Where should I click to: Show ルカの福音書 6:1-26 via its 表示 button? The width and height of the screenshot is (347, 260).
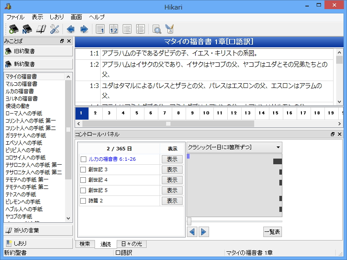[172, 159]
